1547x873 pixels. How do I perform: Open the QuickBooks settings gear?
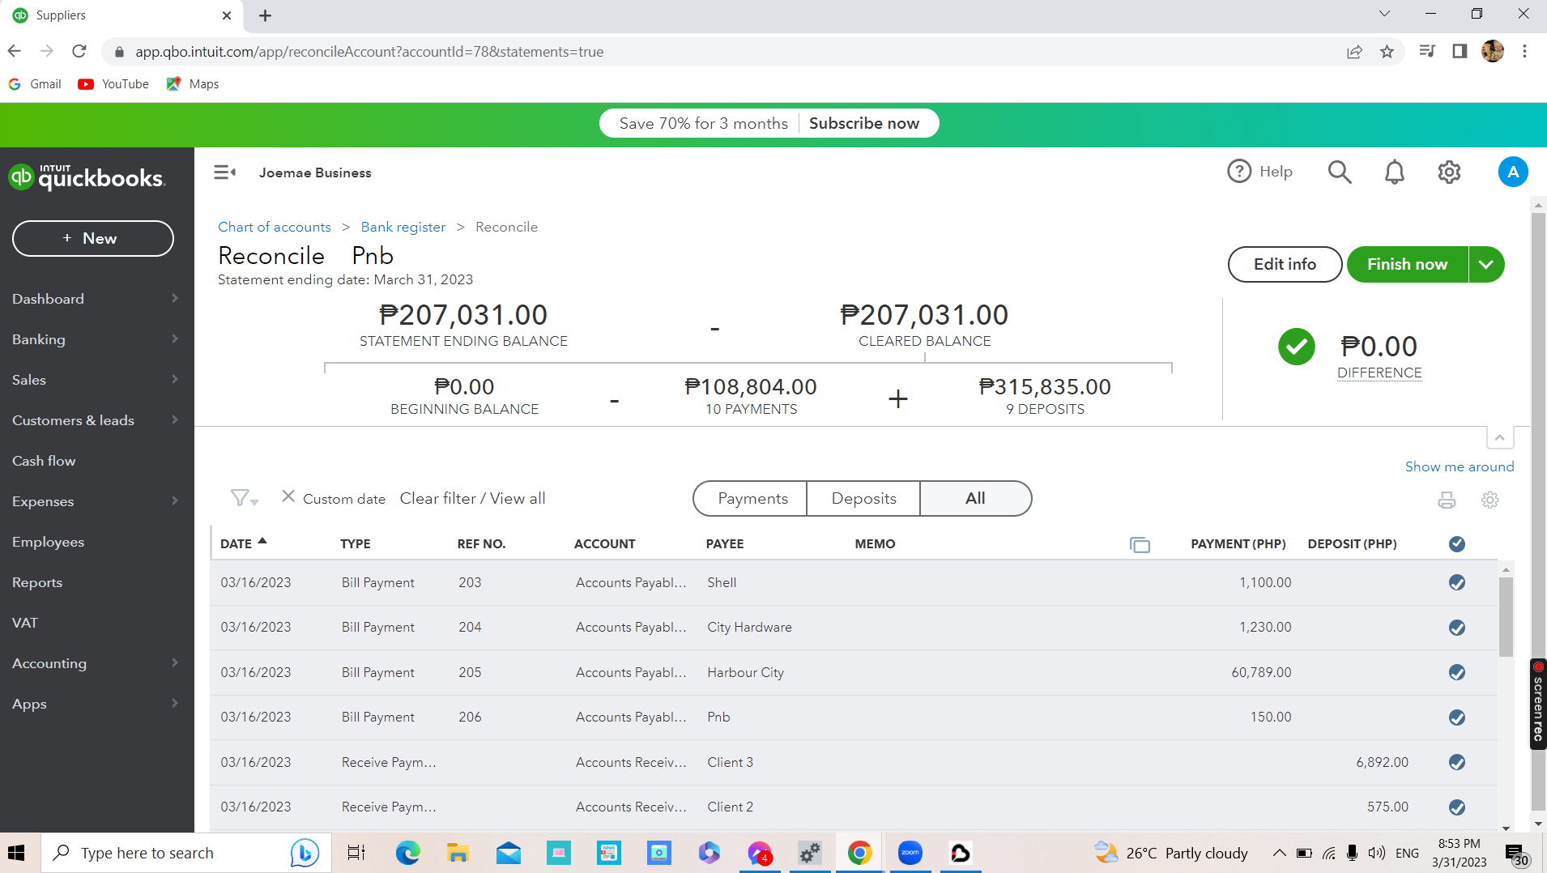coord(1449,172)
